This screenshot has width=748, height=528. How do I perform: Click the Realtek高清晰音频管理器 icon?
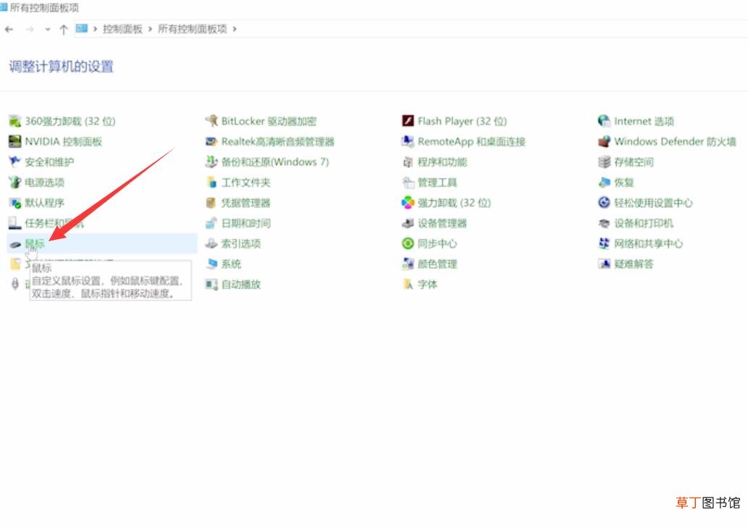point(211,142)
